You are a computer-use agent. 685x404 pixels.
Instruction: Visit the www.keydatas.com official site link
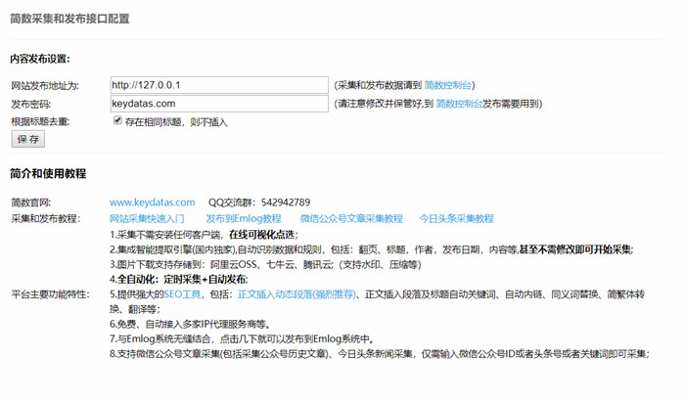tap(152, 202)
